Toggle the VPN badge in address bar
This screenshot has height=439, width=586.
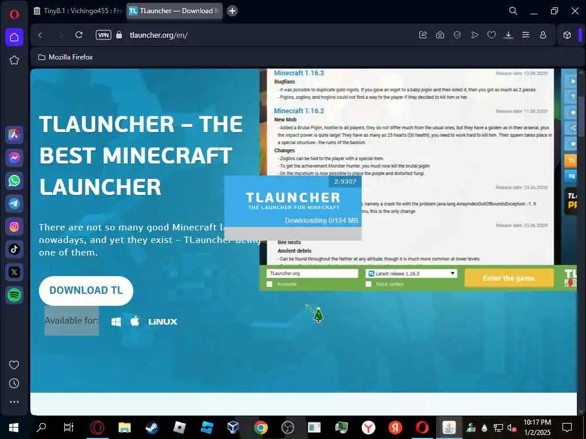point(104,35)
